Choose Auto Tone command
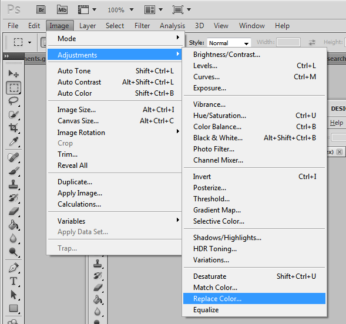The width and height of the screenshot is (346, 324). pyautogui.click(x=115, y=71)
